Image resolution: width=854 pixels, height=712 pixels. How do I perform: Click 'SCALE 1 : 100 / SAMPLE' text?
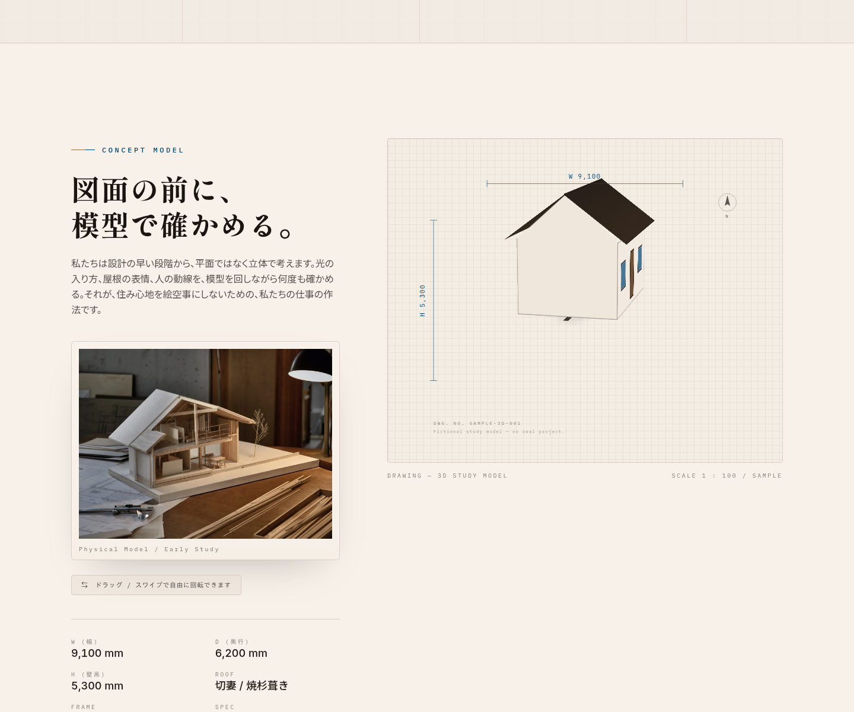726,476
